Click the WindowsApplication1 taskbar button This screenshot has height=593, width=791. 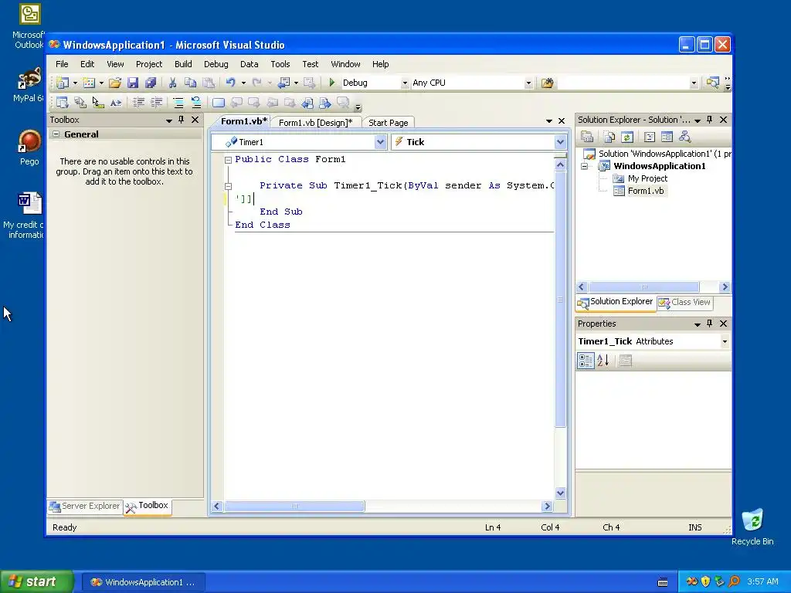point(143,582)
